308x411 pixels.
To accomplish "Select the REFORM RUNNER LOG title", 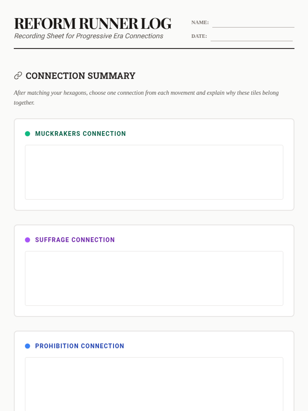I will tap(93, 24).
